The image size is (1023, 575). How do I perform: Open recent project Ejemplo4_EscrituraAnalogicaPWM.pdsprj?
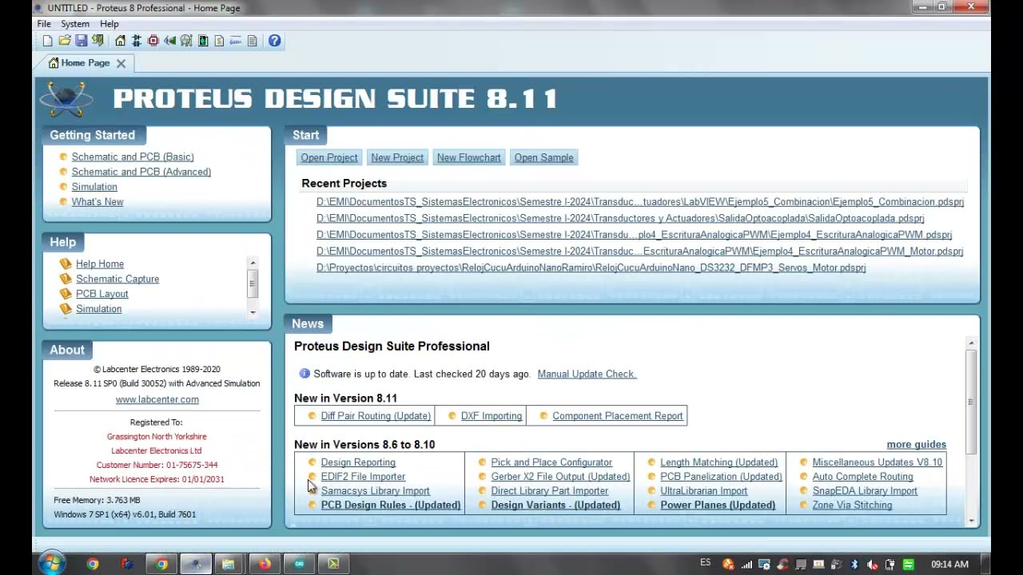tap(634, 235)
